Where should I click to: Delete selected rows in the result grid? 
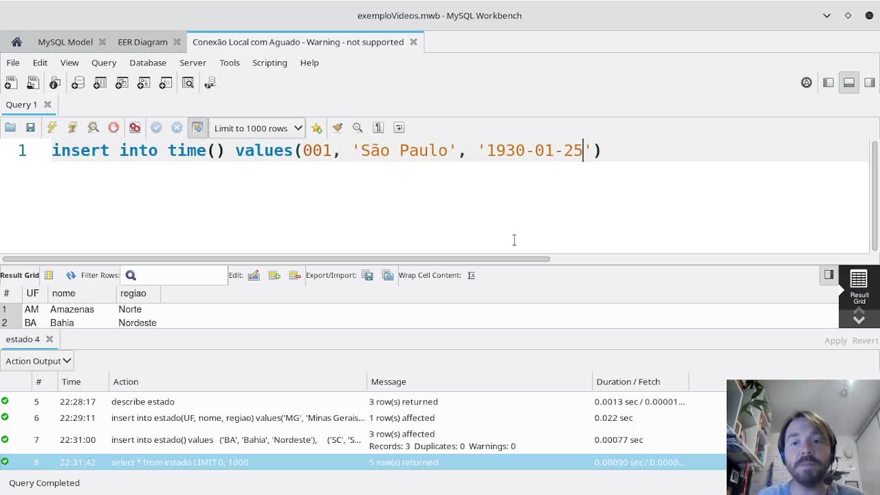coord(295,275)
